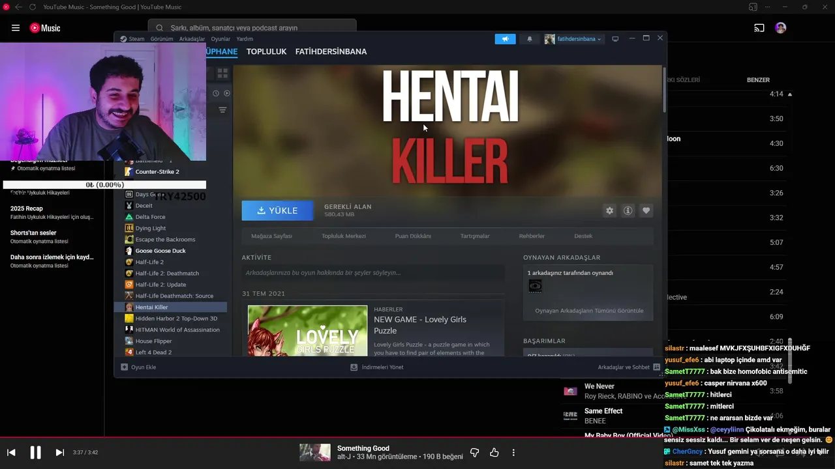This screenshot has height=469, width=835.
Task: Select HITMAN World of Assassination
Action: pos(177,330)
